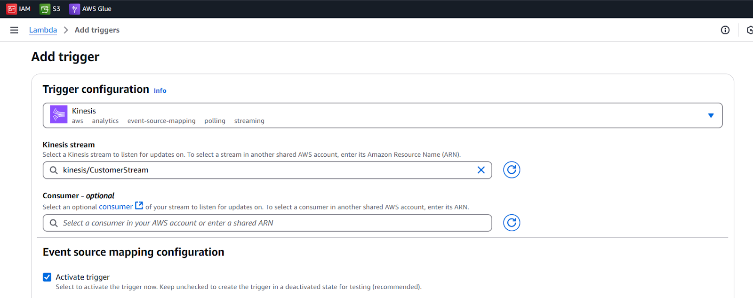753x298 pixels.
Task: Open the info panel icon
Action: click(x=725, y=30)
